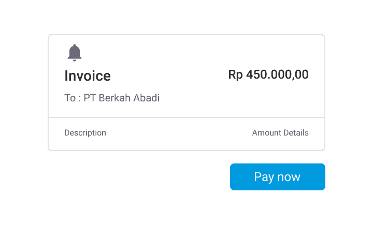
Task: Click the invoice card's bottom border edge
Action: [187, 150]
